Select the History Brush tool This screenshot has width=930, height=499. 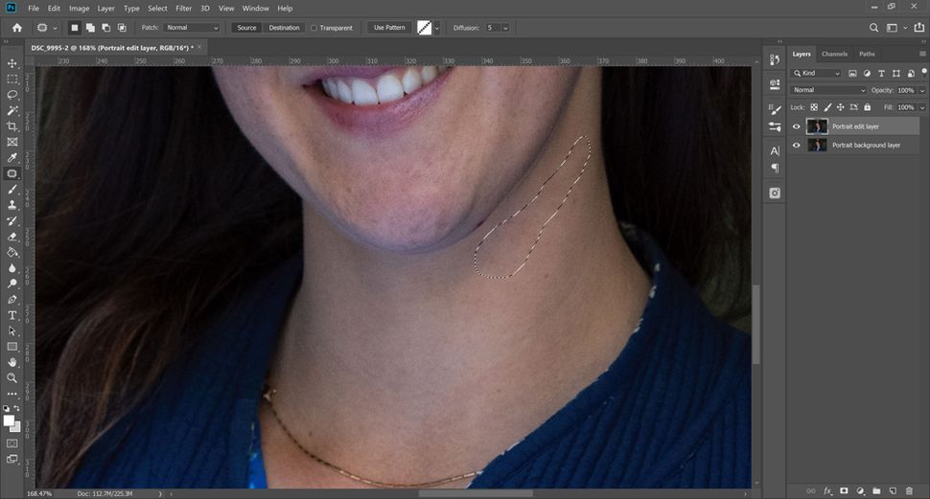click(x=12, y=220)
